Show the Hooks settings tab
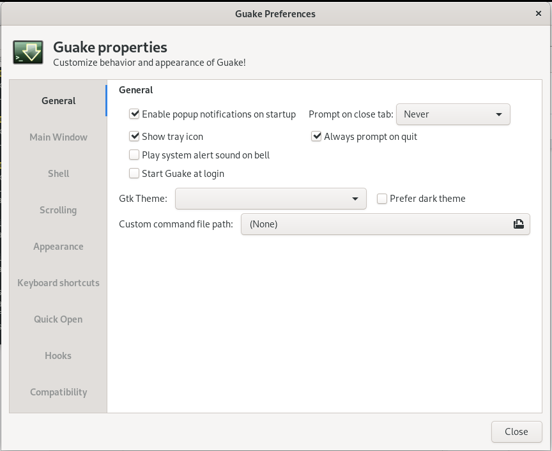 [x=58, y=356]
